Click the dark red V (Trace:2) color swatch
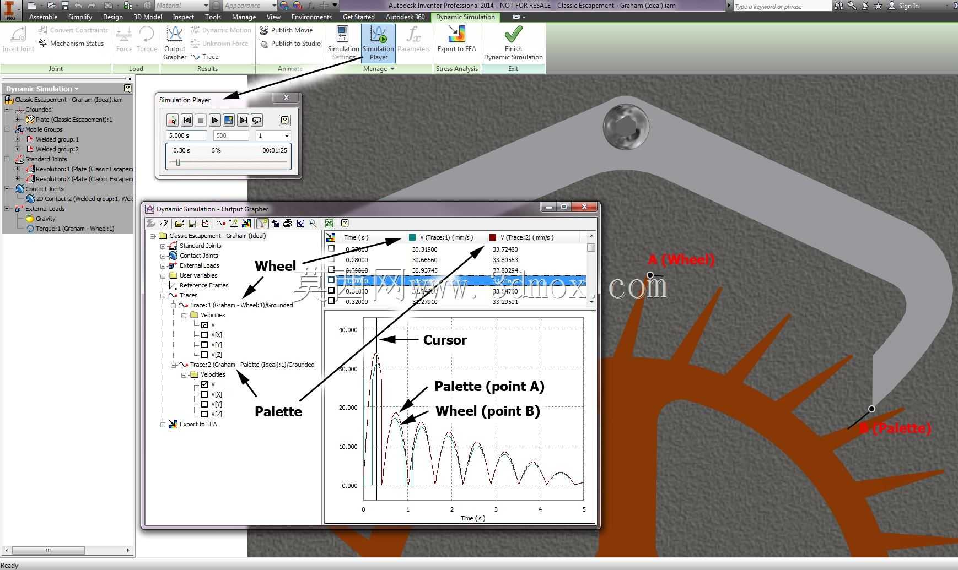 493,237
